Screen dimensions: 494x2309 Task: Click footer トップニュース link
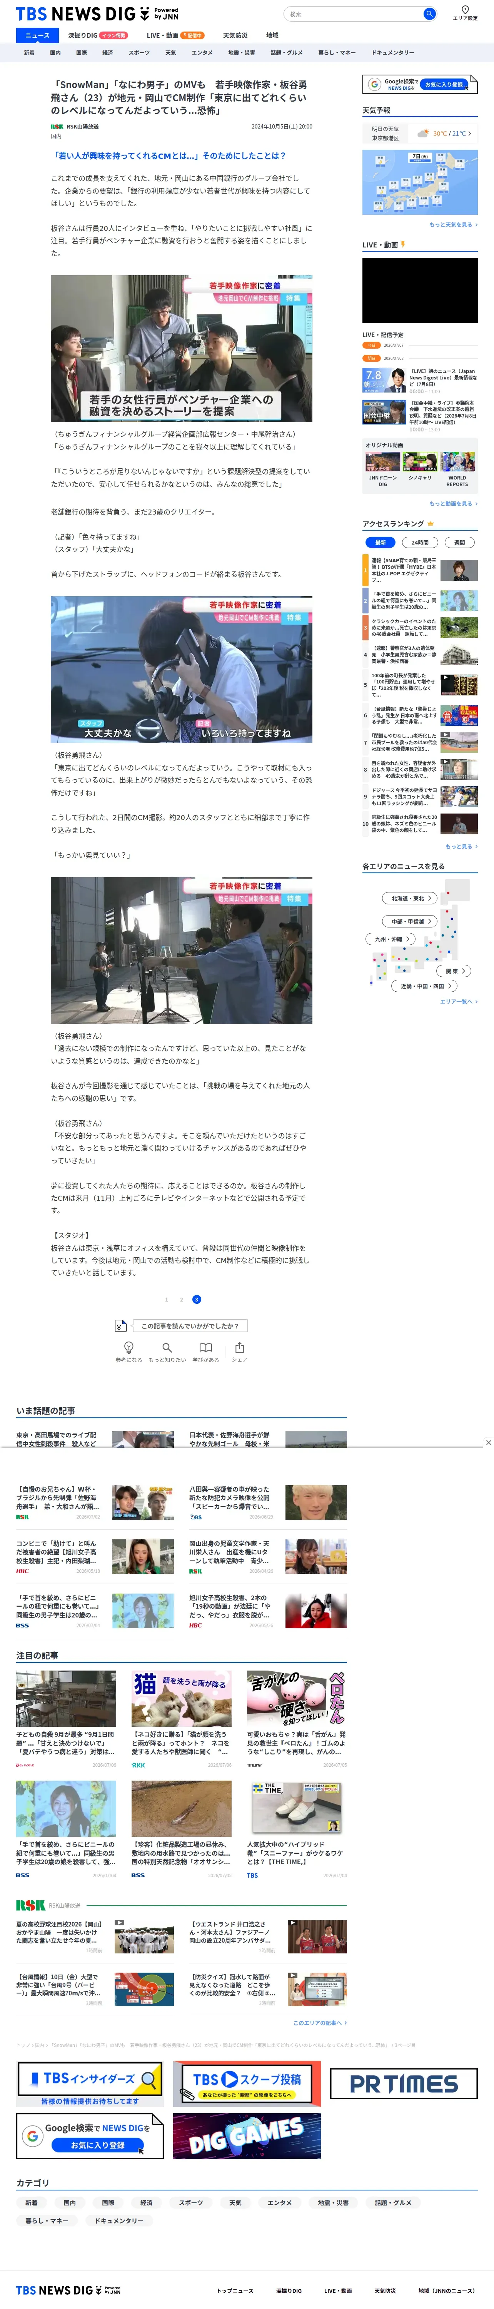coord(235,2290)
